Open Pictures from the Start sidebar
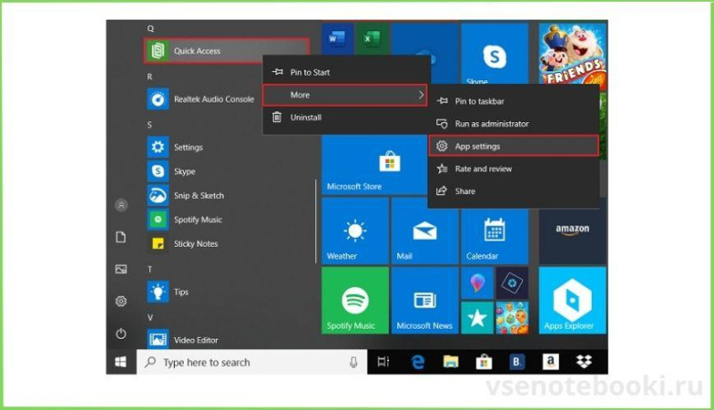 tap(120, 269)
